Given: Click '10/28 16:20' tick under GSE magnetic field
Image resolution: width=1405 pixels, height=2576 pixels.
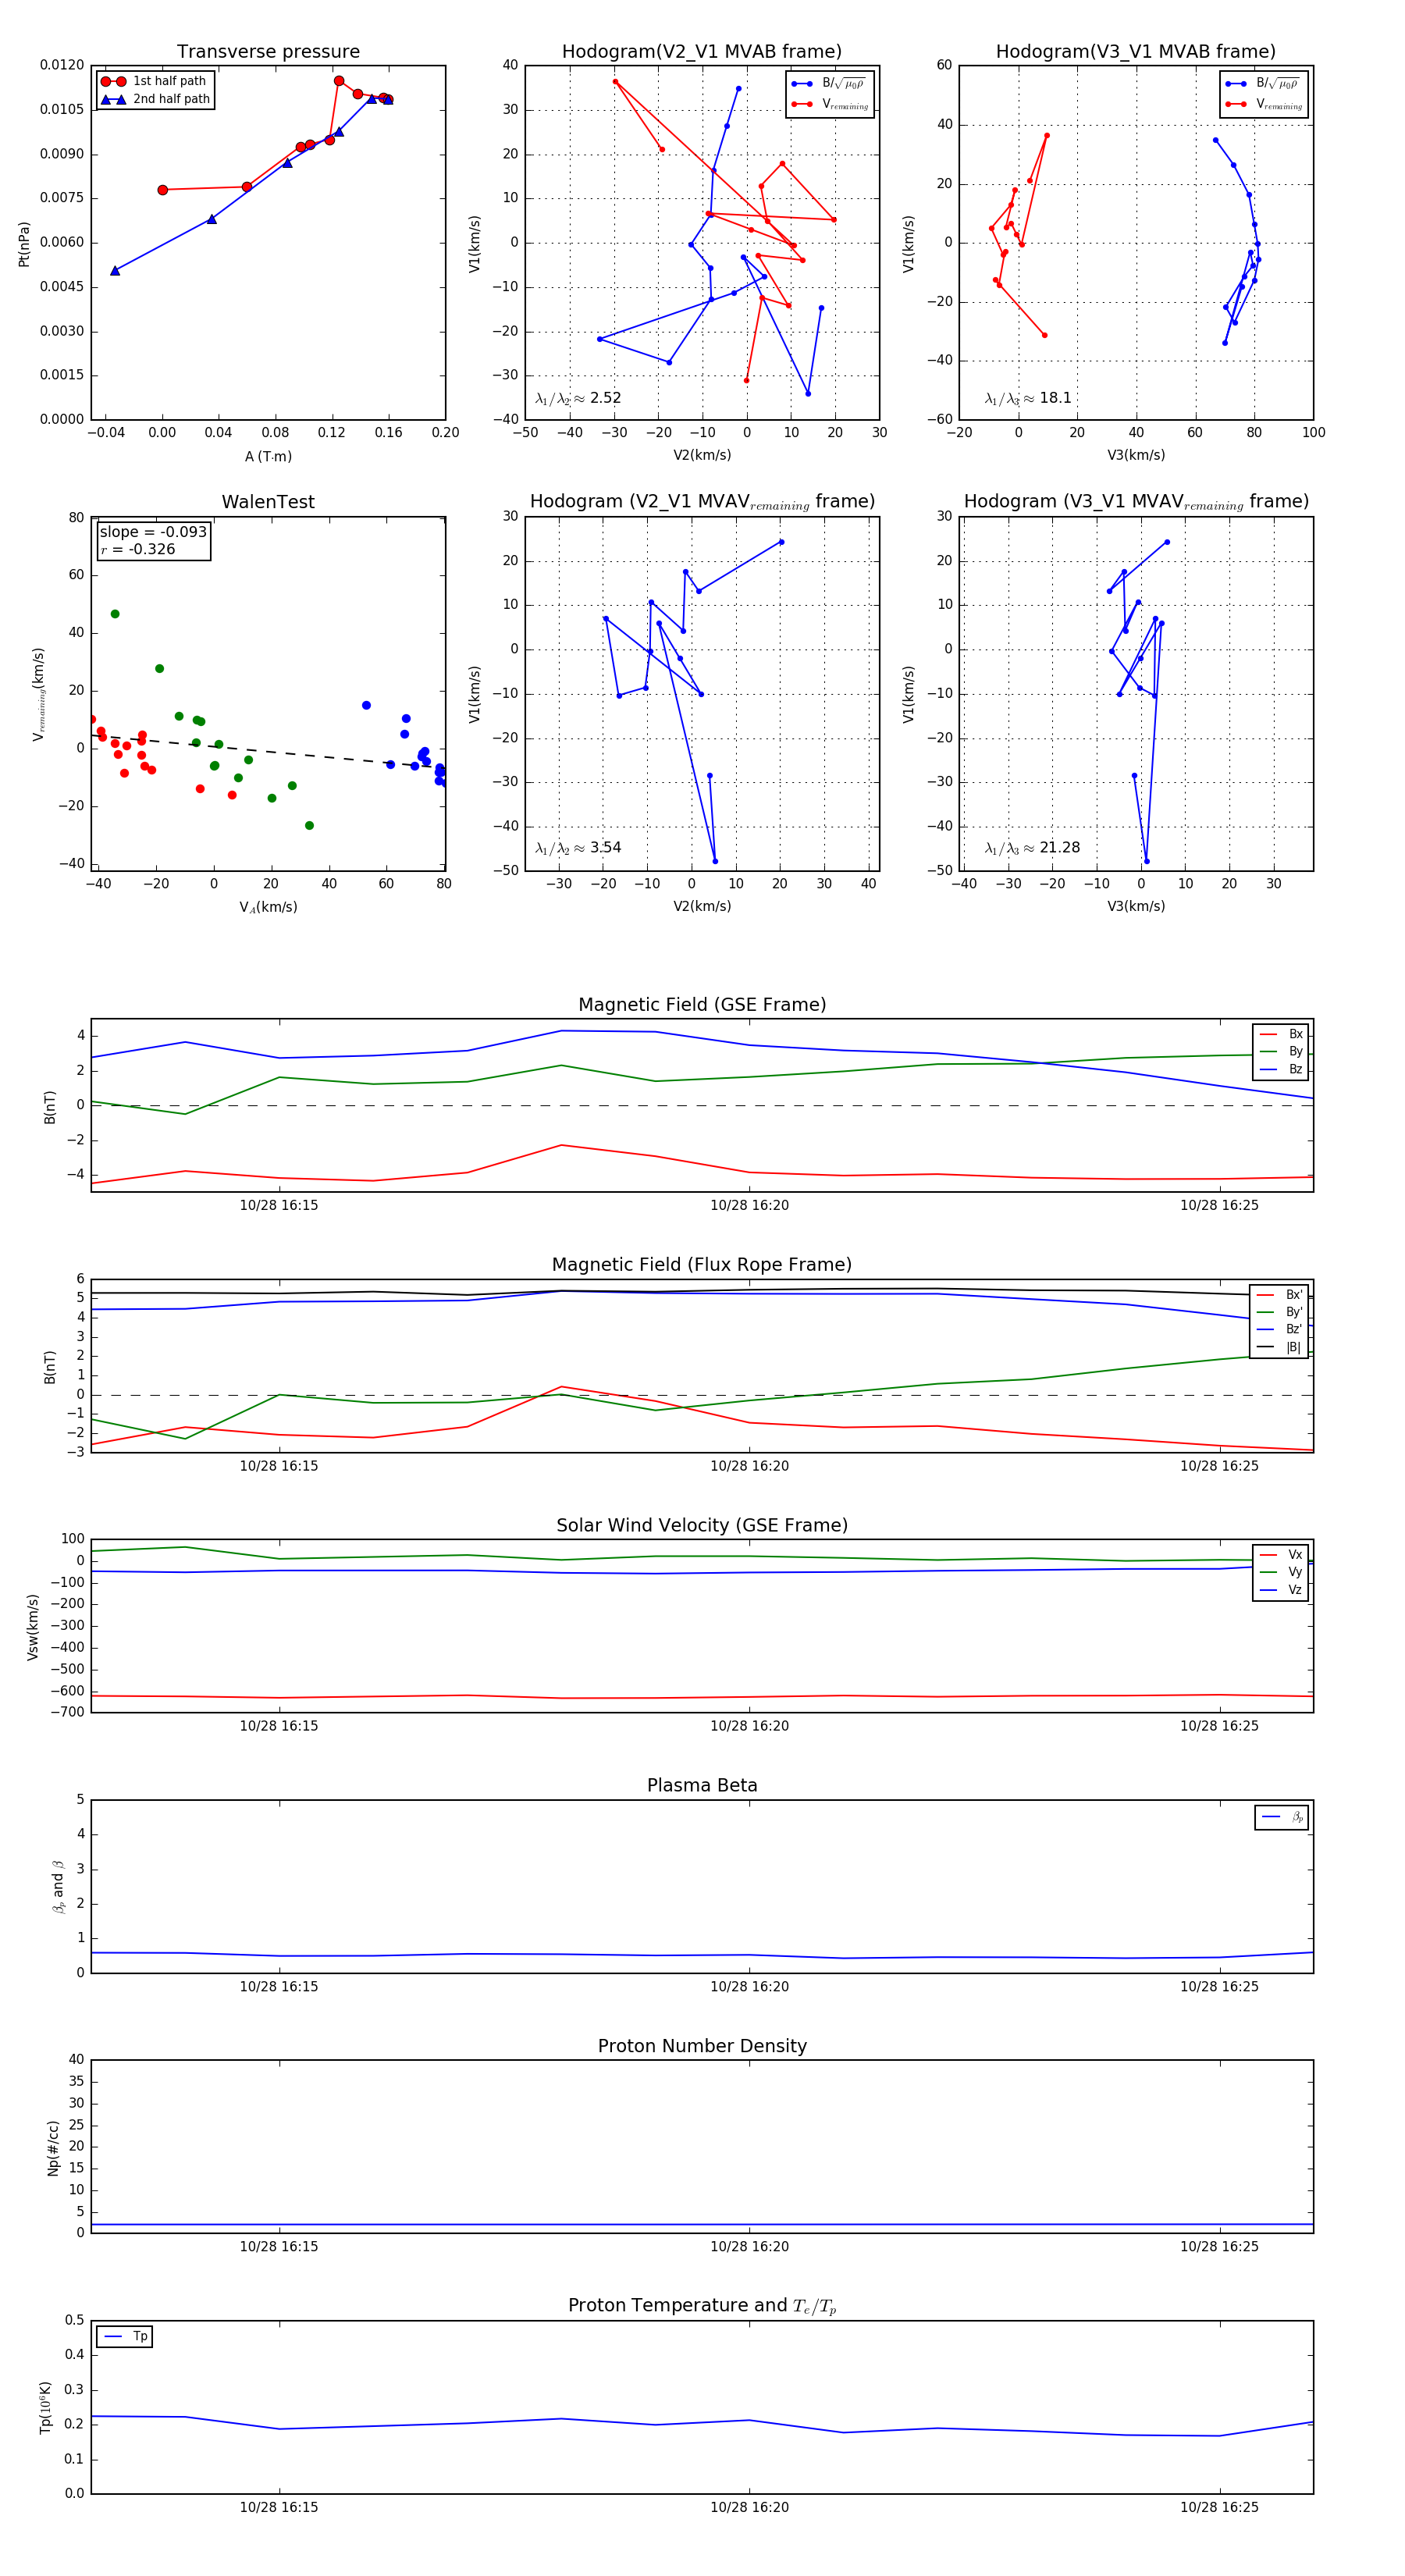Looking at the screenshot, I should pyautogui.click(x=749, y=1205).
